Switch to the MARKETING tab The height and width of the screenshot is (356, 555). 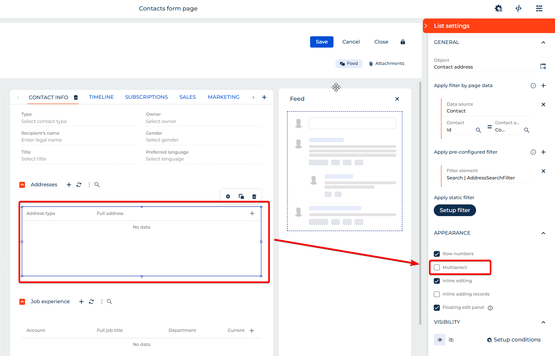click(224, 97)
